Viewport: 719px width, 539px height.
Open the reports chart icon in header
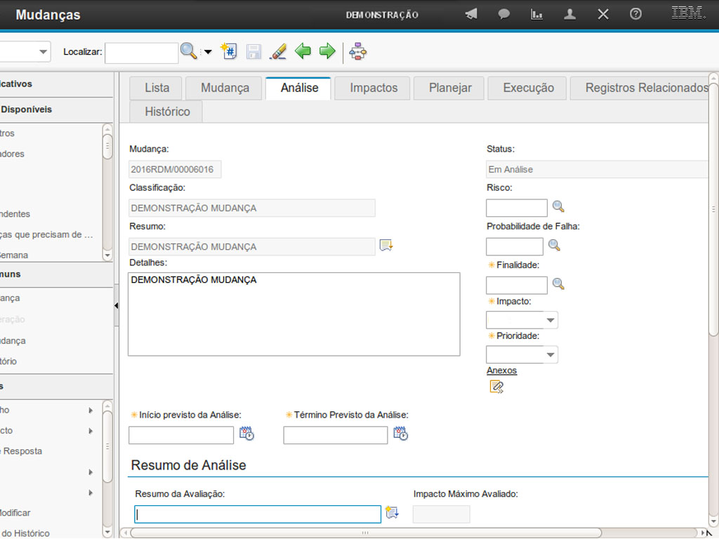click(x=536, y=14)
